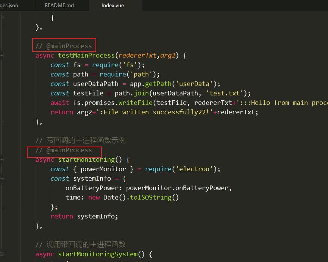The height and width of the screenshot is (262, 328).
Task: Collapse the startMonitoring function fold marker
Action: tap(2, 159)
